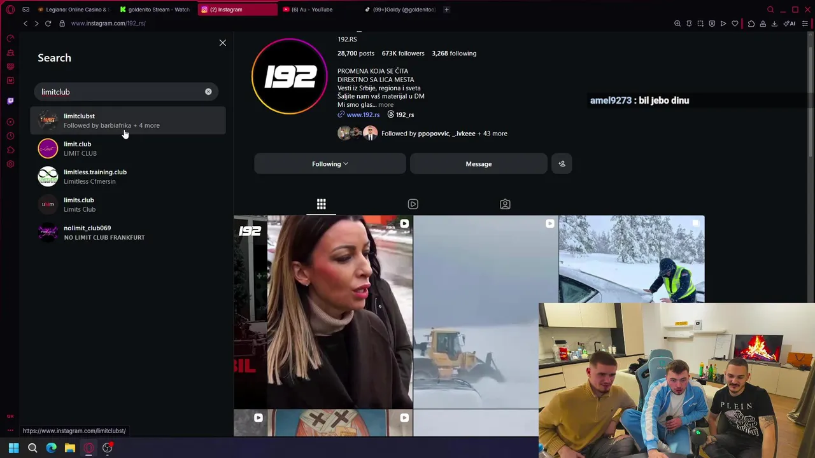Open sidebar settings gear icon
815x458 pixels.
(10, 164)
